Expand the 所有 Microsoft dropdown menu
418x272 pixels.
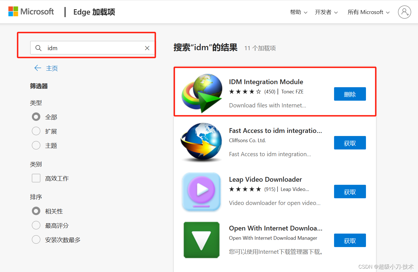tap(368, 12)
